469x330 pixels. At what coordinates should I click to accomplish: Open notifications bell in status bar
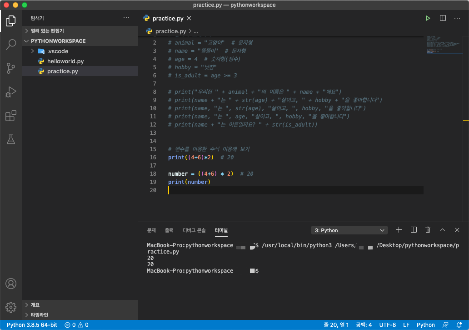tap(459, 325)
